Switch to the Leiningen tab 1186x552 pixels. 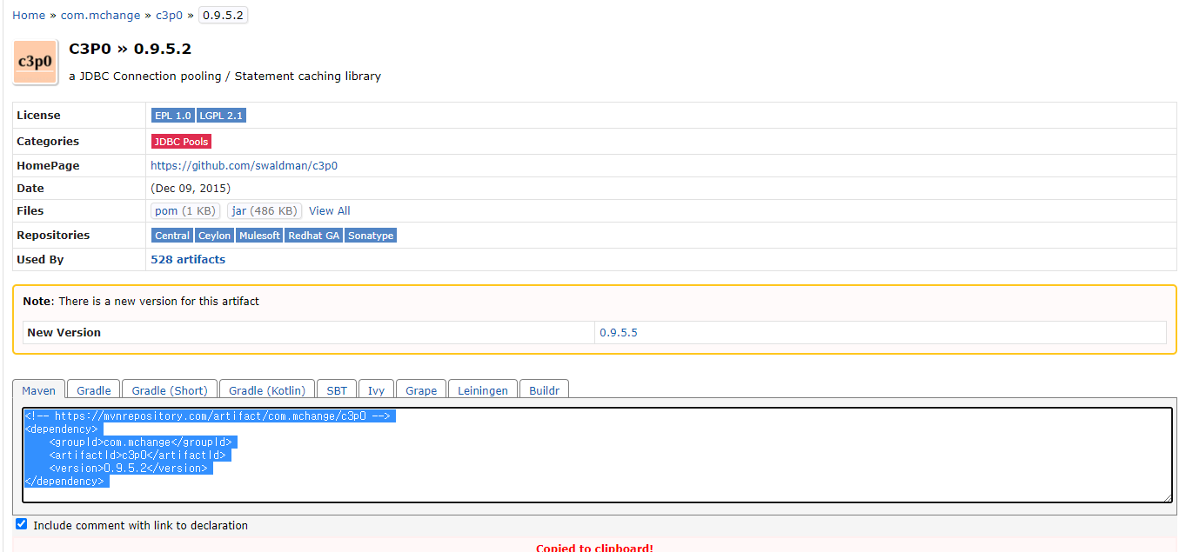(483, 390)
